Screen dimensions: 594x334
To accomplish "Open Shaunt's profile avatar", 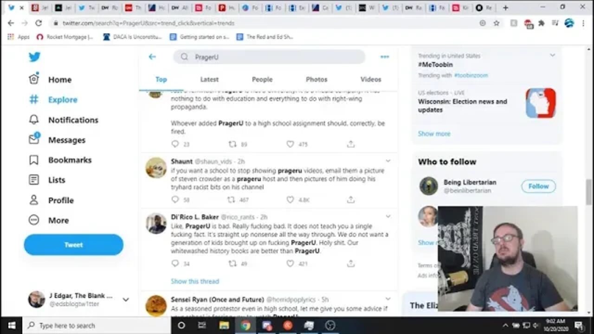I will [x=156, y=168].
